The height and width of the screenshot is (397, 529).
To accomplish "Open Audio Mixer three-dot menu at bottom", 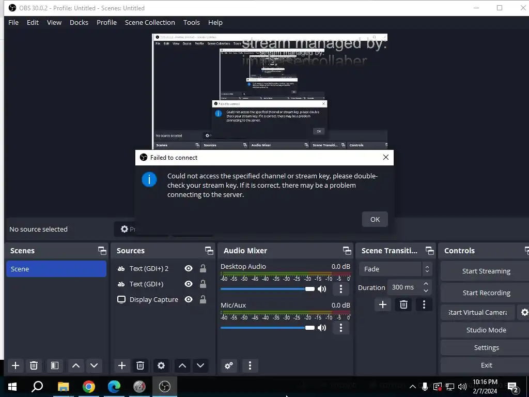I will [250, 365].
